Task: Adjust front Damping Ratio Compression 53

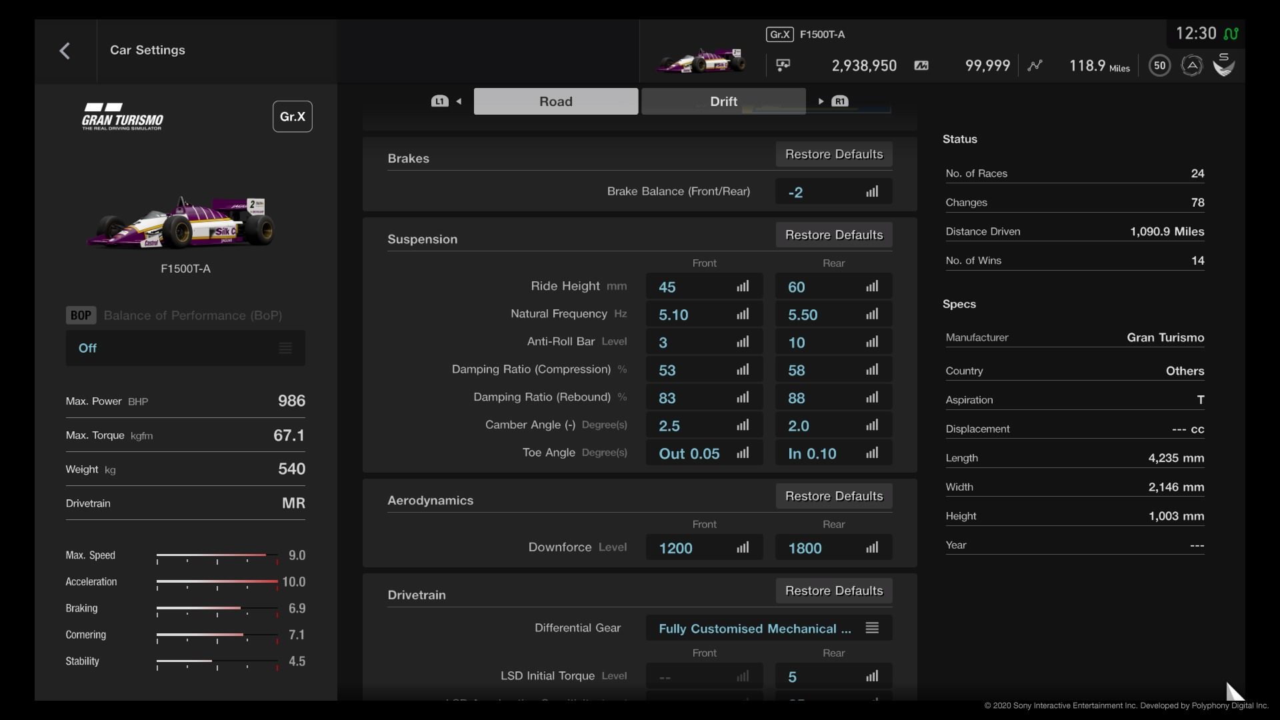Action: point(704,370)
